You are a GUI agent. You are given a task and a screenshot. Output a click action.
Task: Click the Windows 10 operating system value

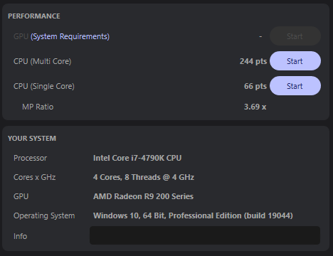point(193,215)
